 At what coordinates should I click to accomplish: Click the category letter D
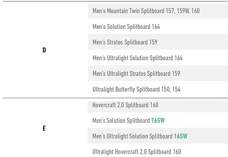click(44, 50)
